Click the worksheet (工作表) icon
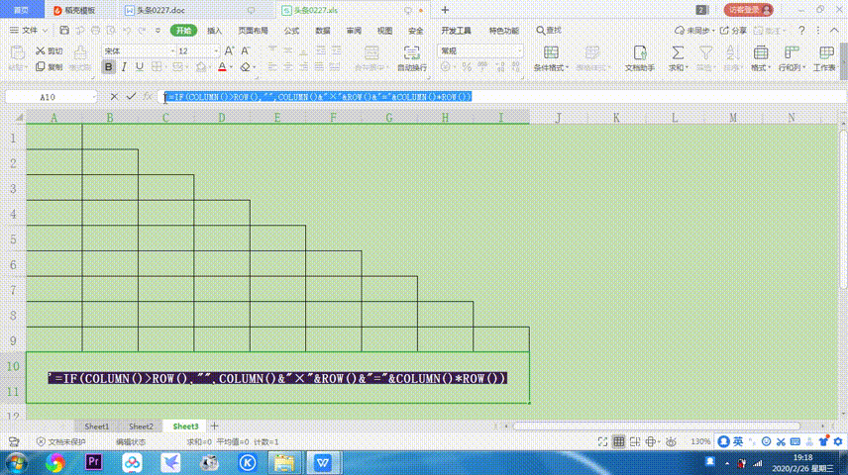Viewport: 848px width, 475px height. coord(826,52)
